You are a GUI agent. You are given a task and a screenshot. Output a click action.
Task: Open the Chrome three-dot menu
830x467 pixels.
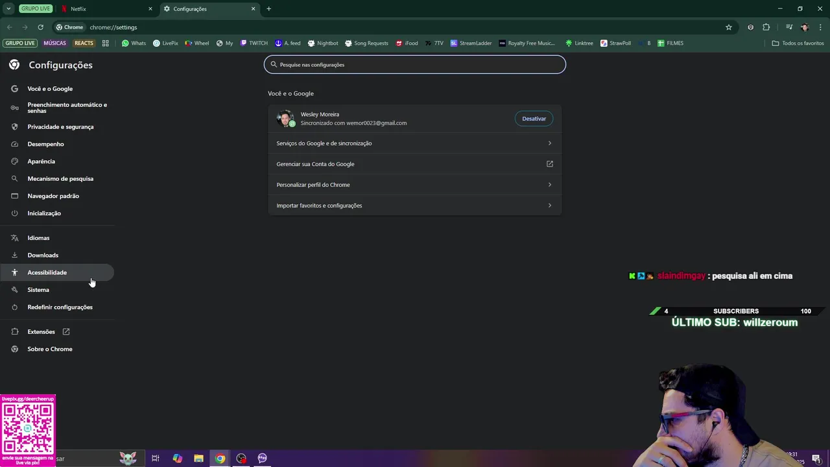[820, 27]
